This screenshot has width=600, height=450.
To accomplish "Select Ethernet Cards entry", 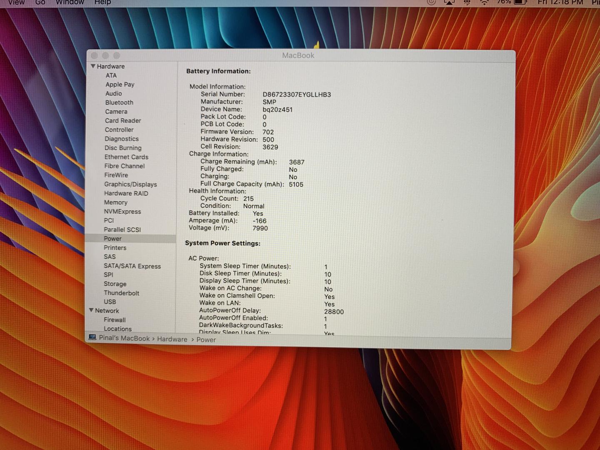I will pyautogui.click(x=126, y=157).
